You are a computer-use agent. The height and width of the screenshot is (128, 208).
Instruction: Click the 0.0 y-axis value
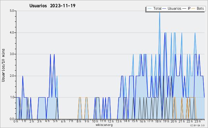coord(12,119)
